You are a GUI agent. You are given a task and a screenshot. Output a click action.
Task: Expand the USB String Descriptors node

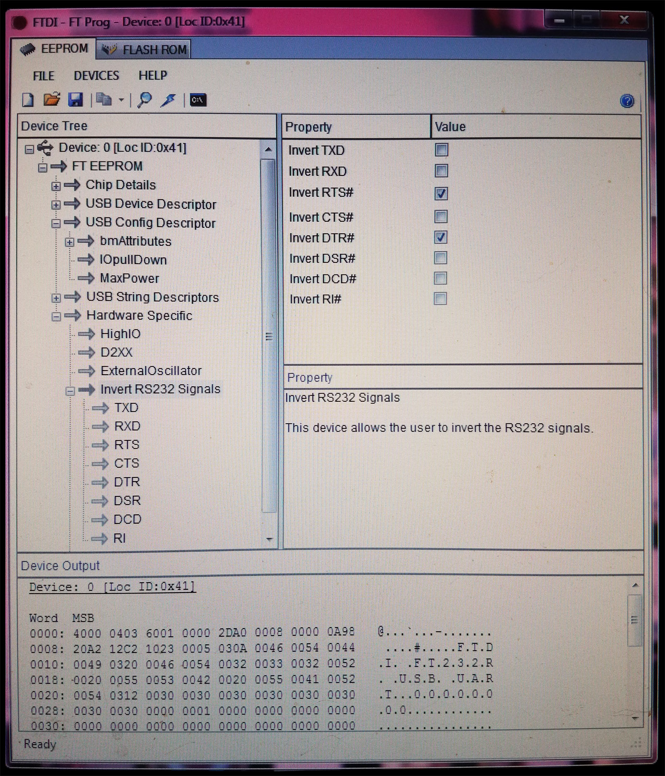coord(56,298)
